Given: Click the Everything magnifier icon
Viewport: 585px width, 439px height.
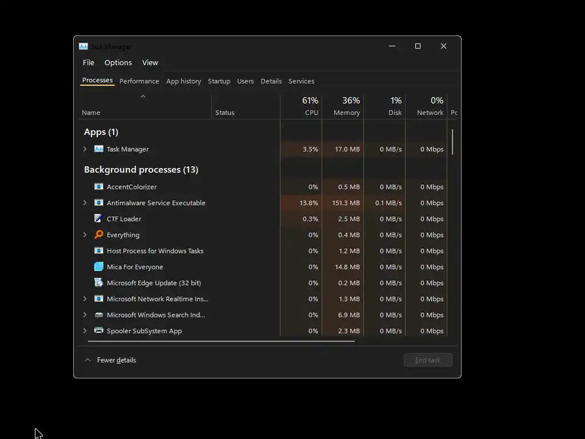Looking at the screenshot, I should [98, 234].
